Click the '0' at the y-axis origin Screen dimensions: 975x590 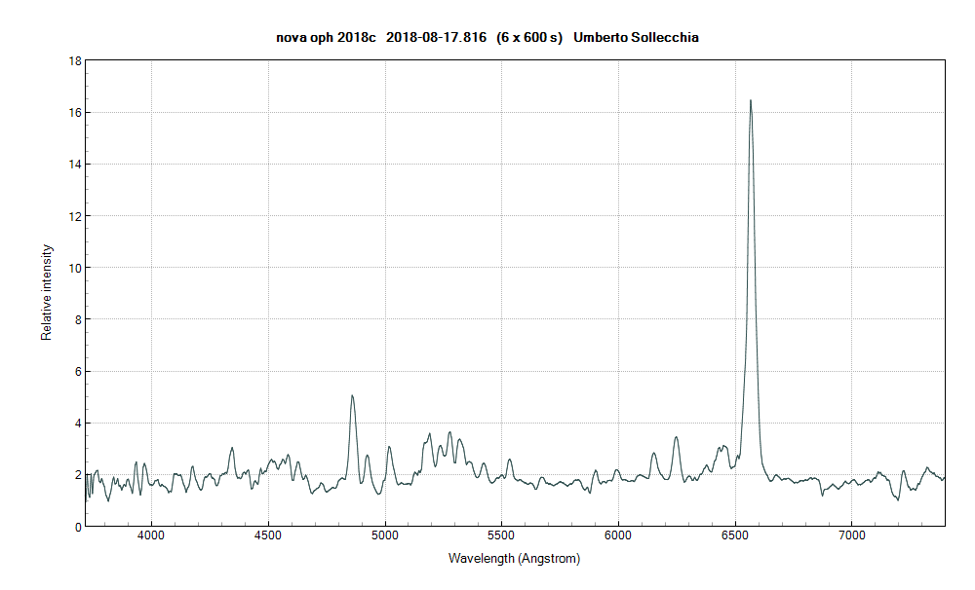click(77, 525)
